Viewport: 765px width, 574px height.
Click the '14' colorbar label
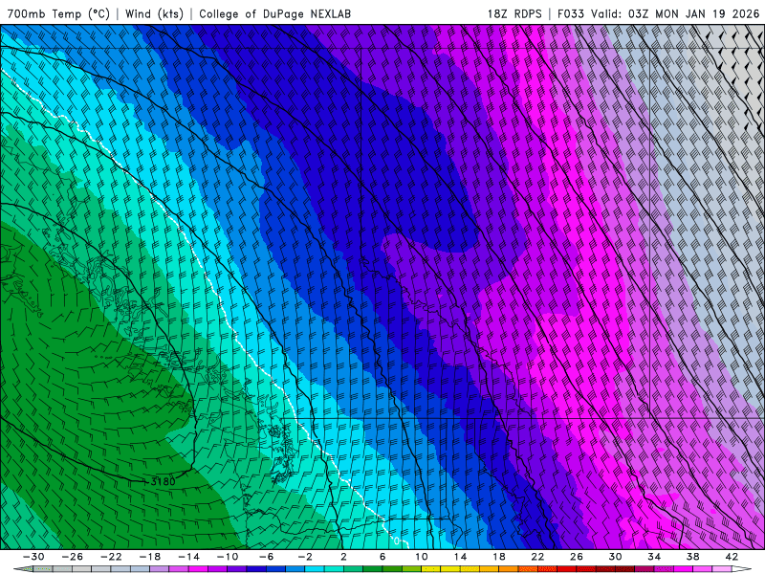tap(460, 557)
